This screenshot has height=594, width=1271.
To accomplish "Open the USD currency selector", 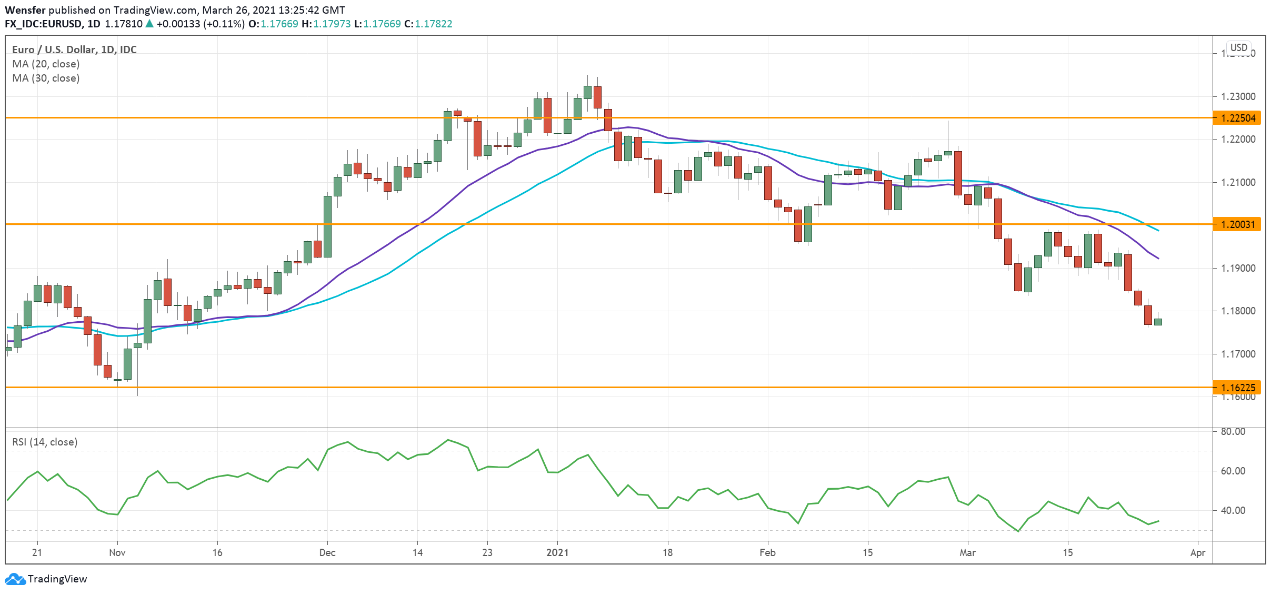I will coord(1238,47).
